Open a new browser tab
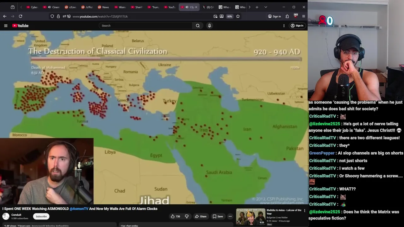 [x=257, y=7]
